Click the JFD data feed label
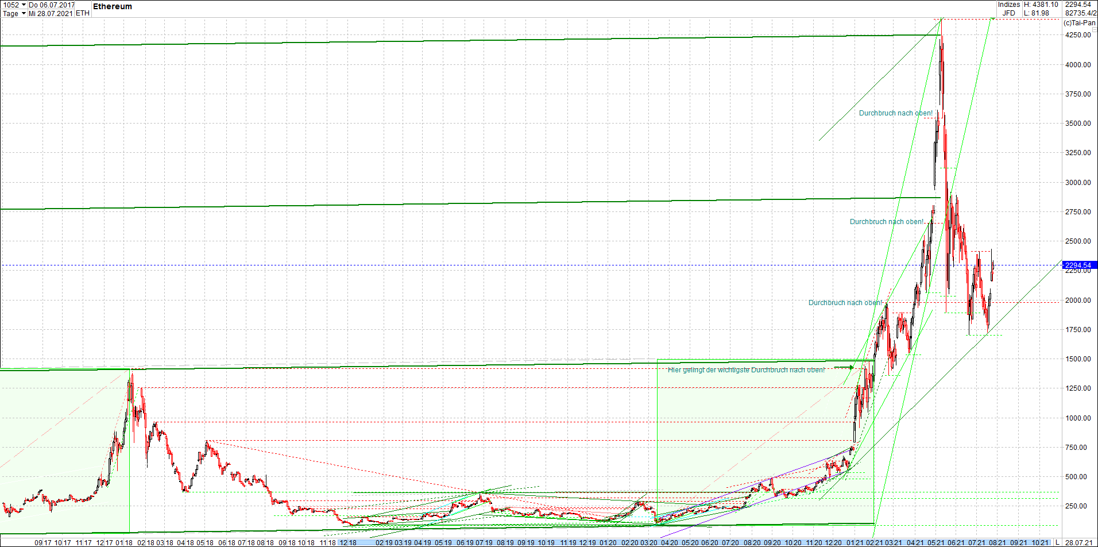The image size is (1098, 547). click(x=1008, y=13)
